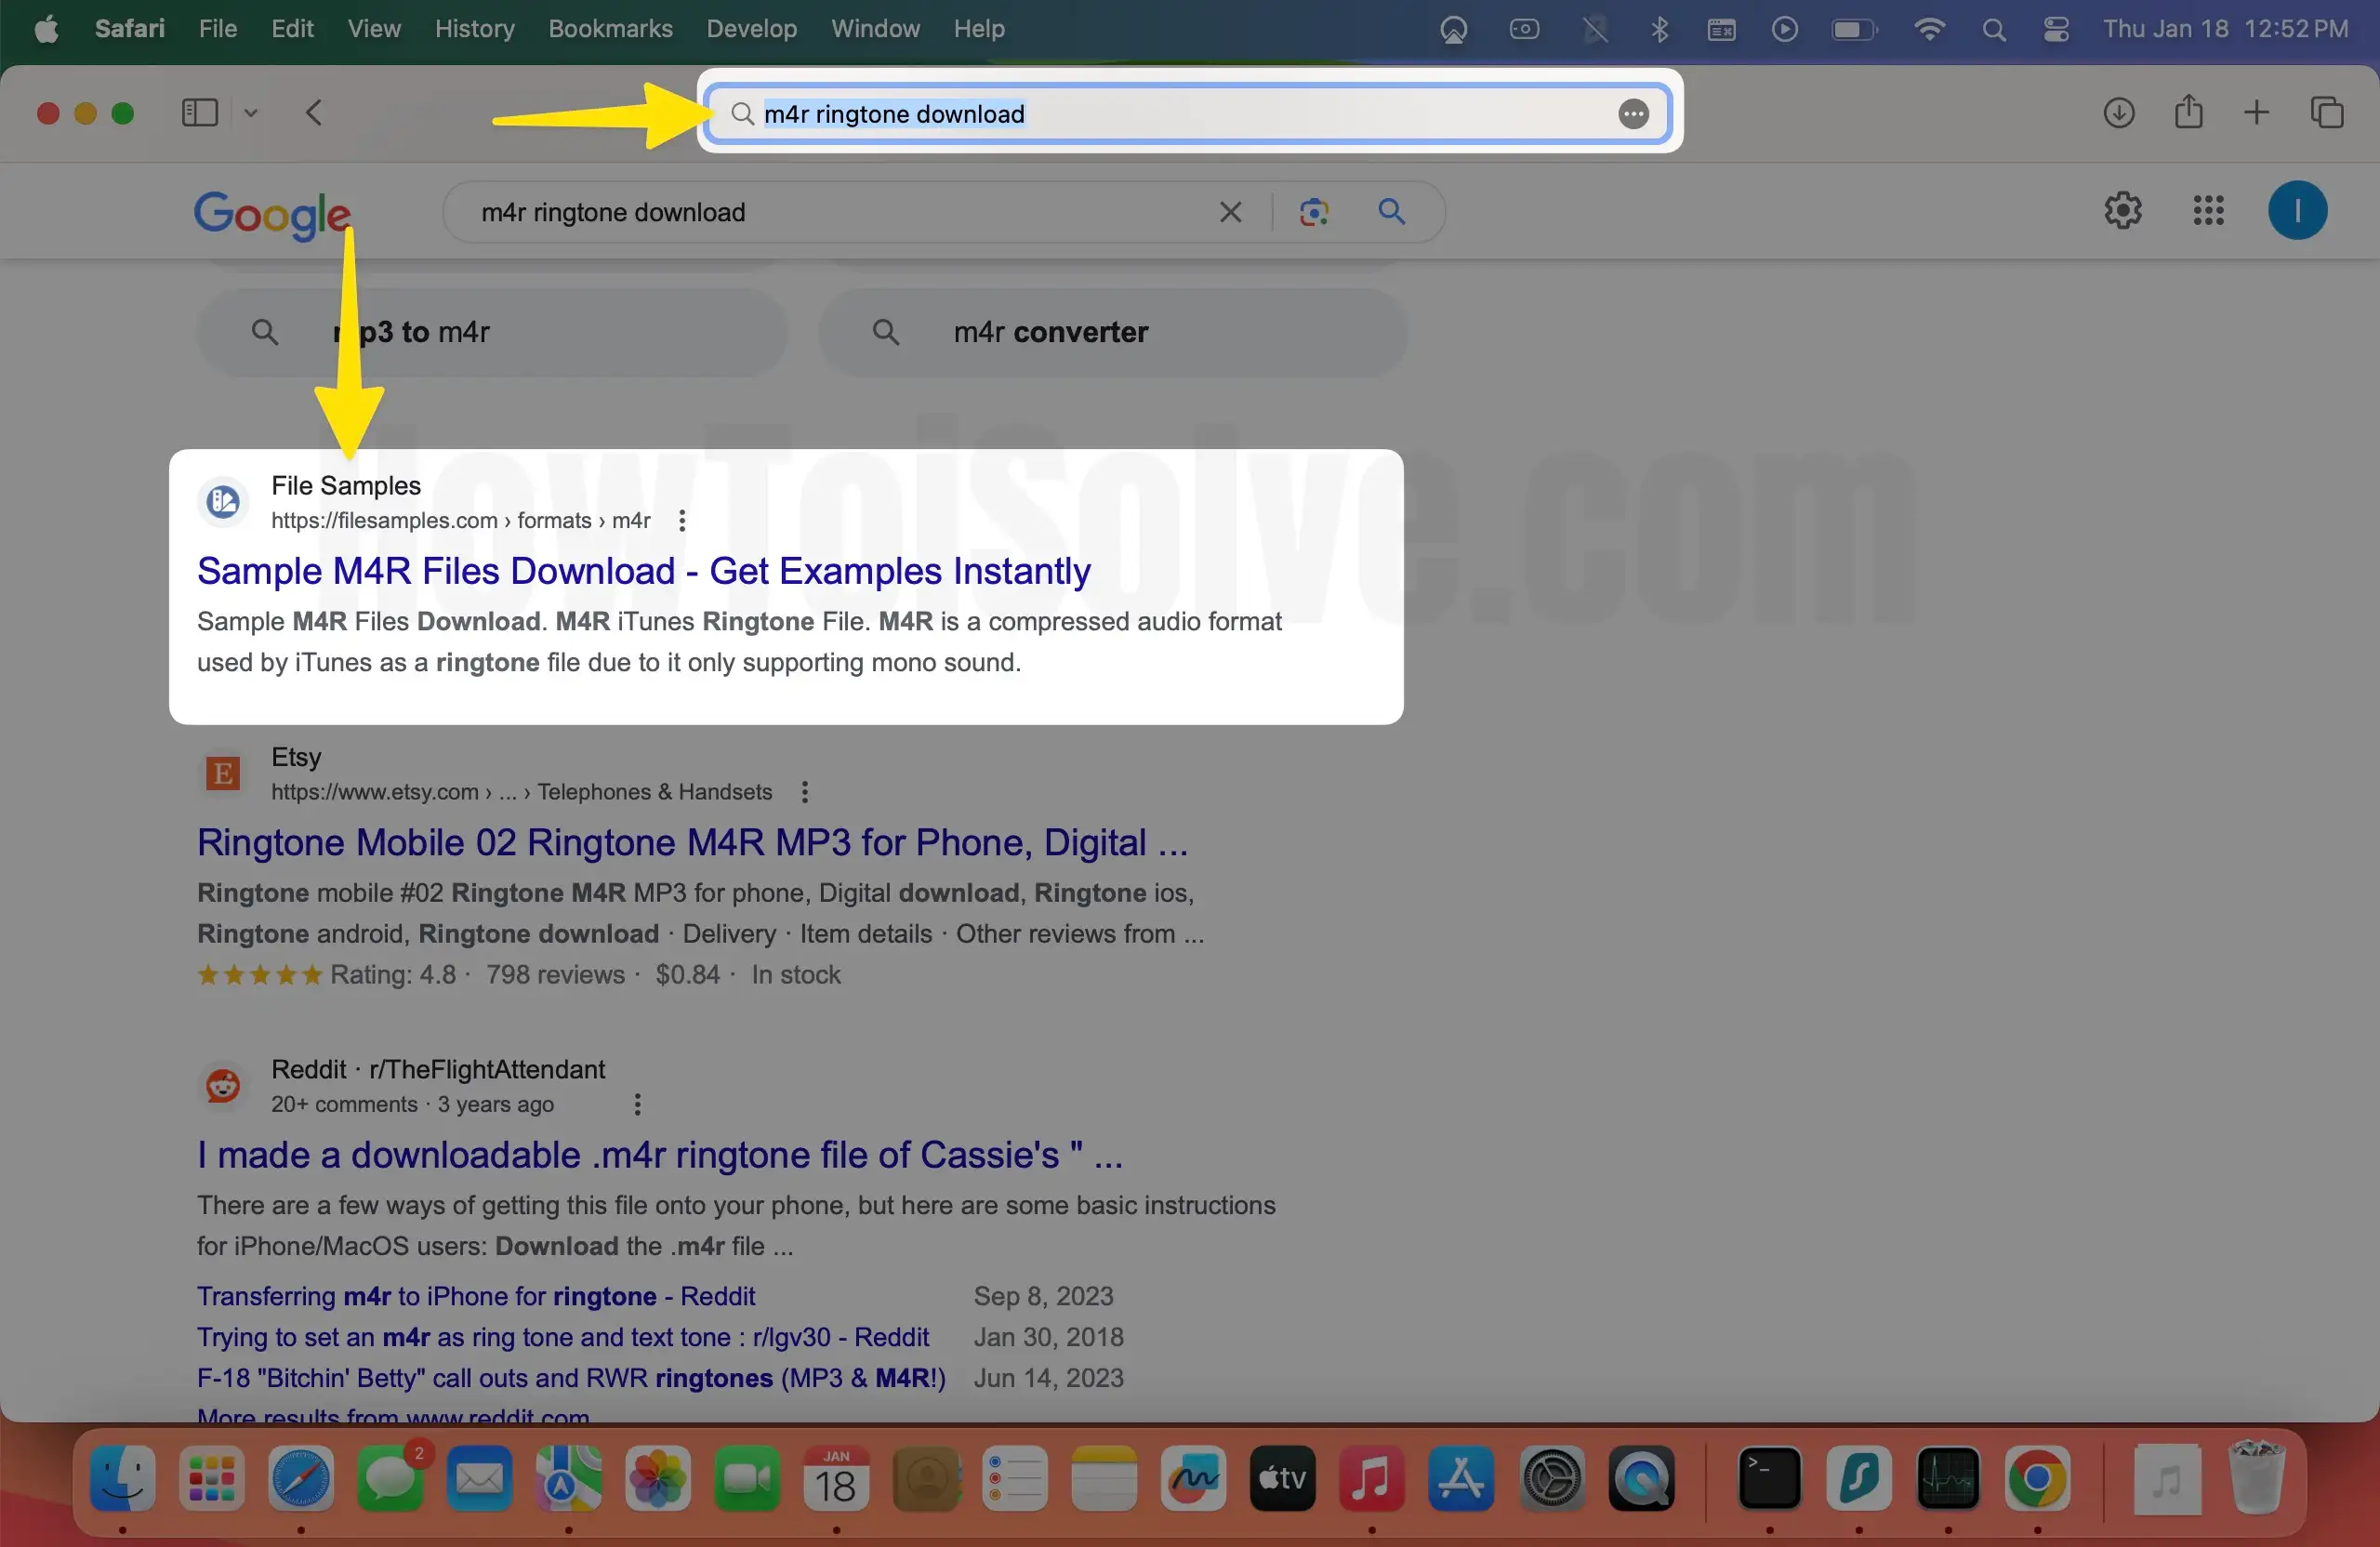Open more options for File Samples result
The image size is (2380, 1547).
(682, 521)
